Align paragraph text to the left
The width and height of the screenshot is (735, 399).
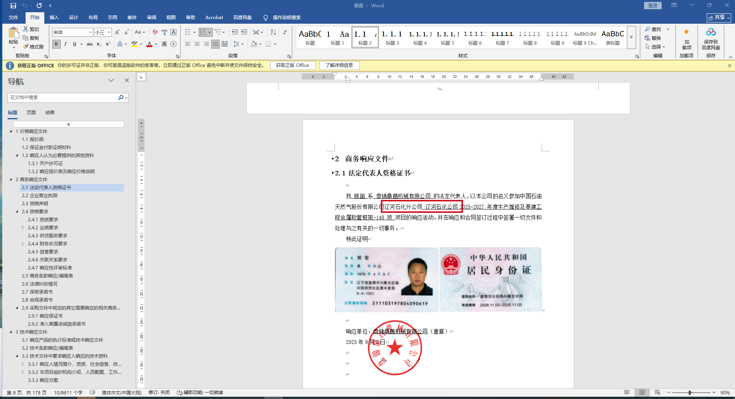pos(188,44)
